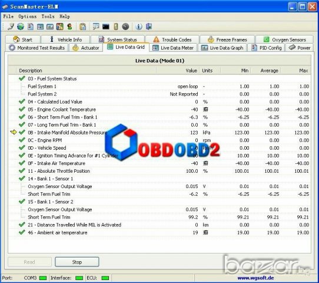The height and width of the screenshot is (283, 319).
Task: Click the green user figure toolbar icon
Action: [69, 27]
